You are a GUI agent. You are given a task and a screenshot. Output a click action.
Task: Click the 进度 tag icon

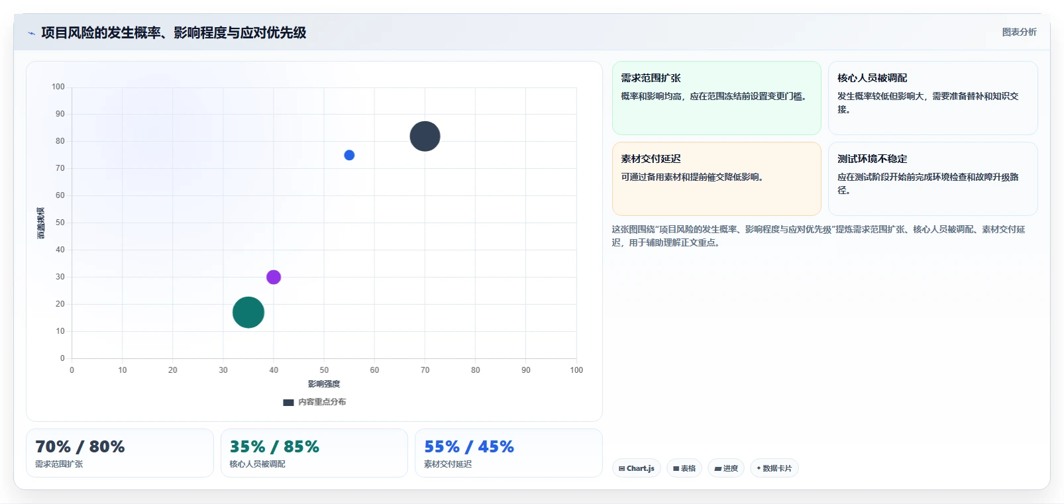coord(718,468)
